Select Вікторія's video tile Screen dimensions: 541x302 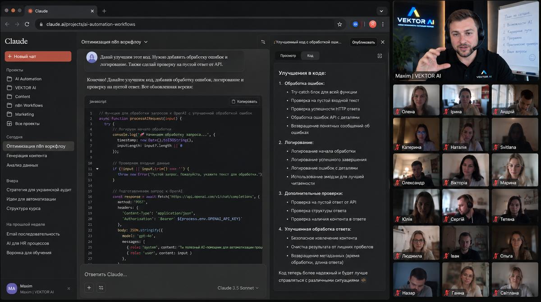466,170
